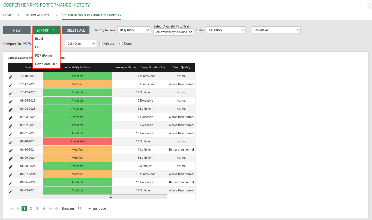Open the History to view dropdown

tap(134, 30)
